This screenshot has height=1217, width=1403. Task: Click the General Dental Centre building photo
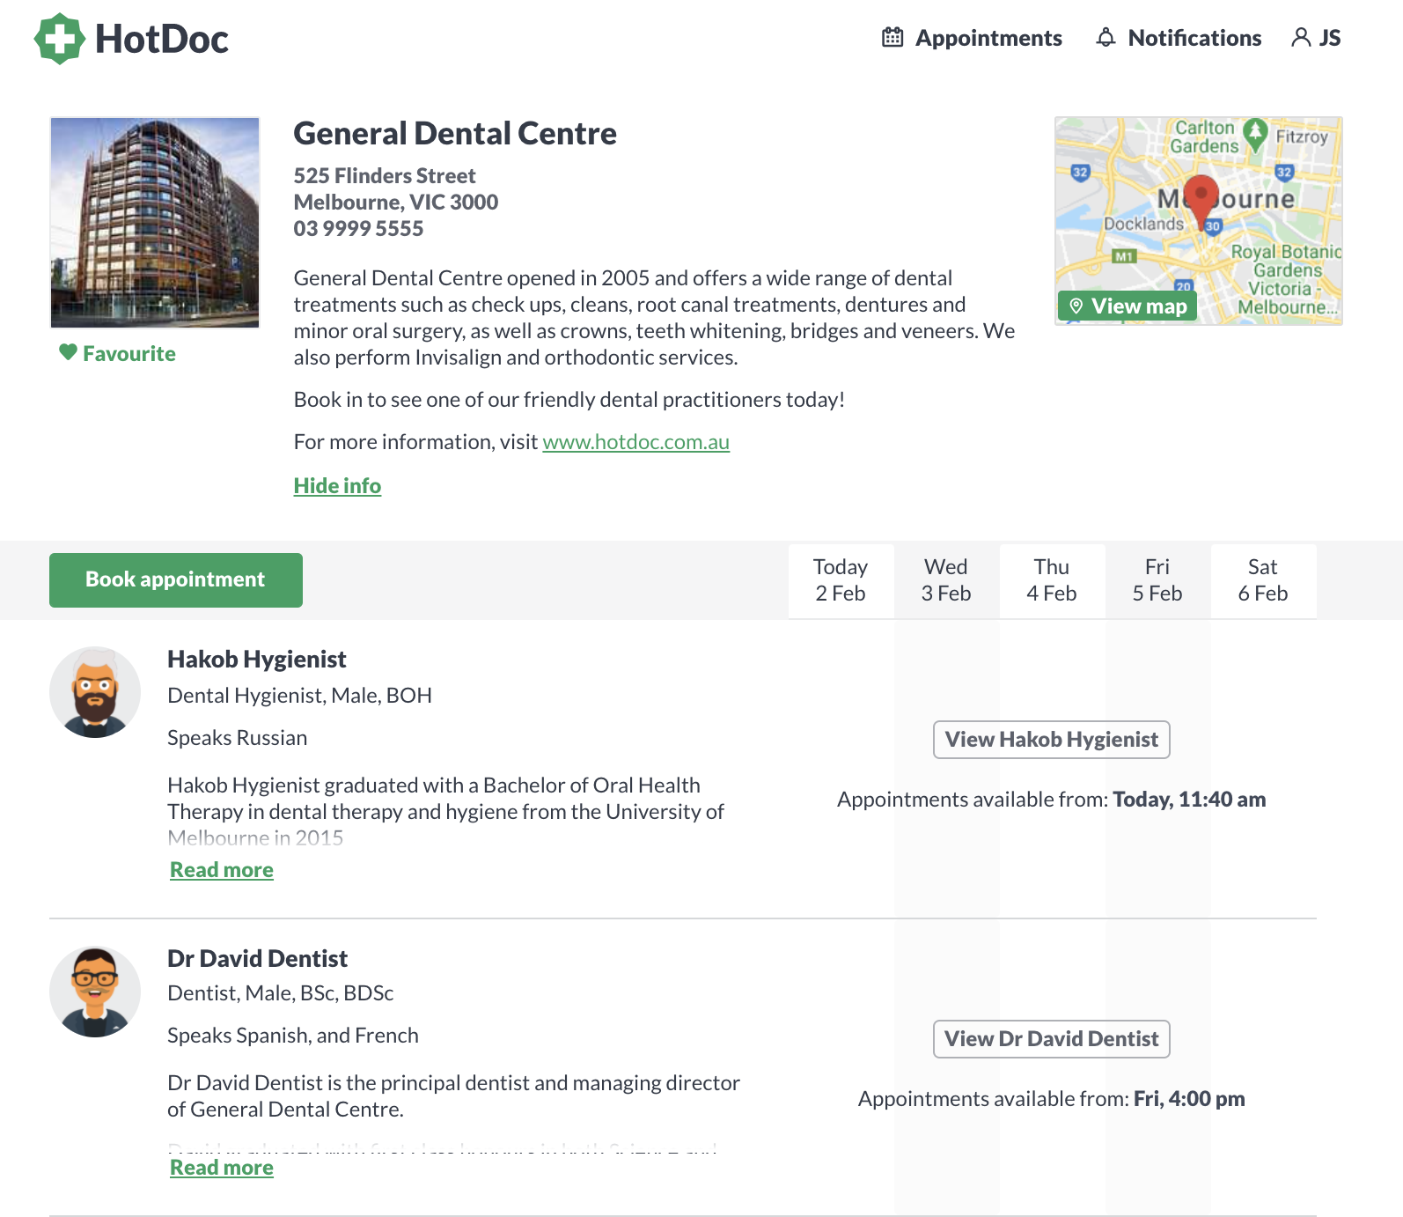pos(155,222)
